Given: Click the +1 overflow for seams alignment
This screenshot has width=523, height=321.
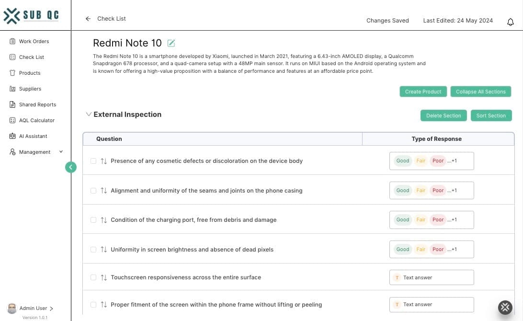Looking at the screenshot, I should pyautogui.click(x=452, y=191).
